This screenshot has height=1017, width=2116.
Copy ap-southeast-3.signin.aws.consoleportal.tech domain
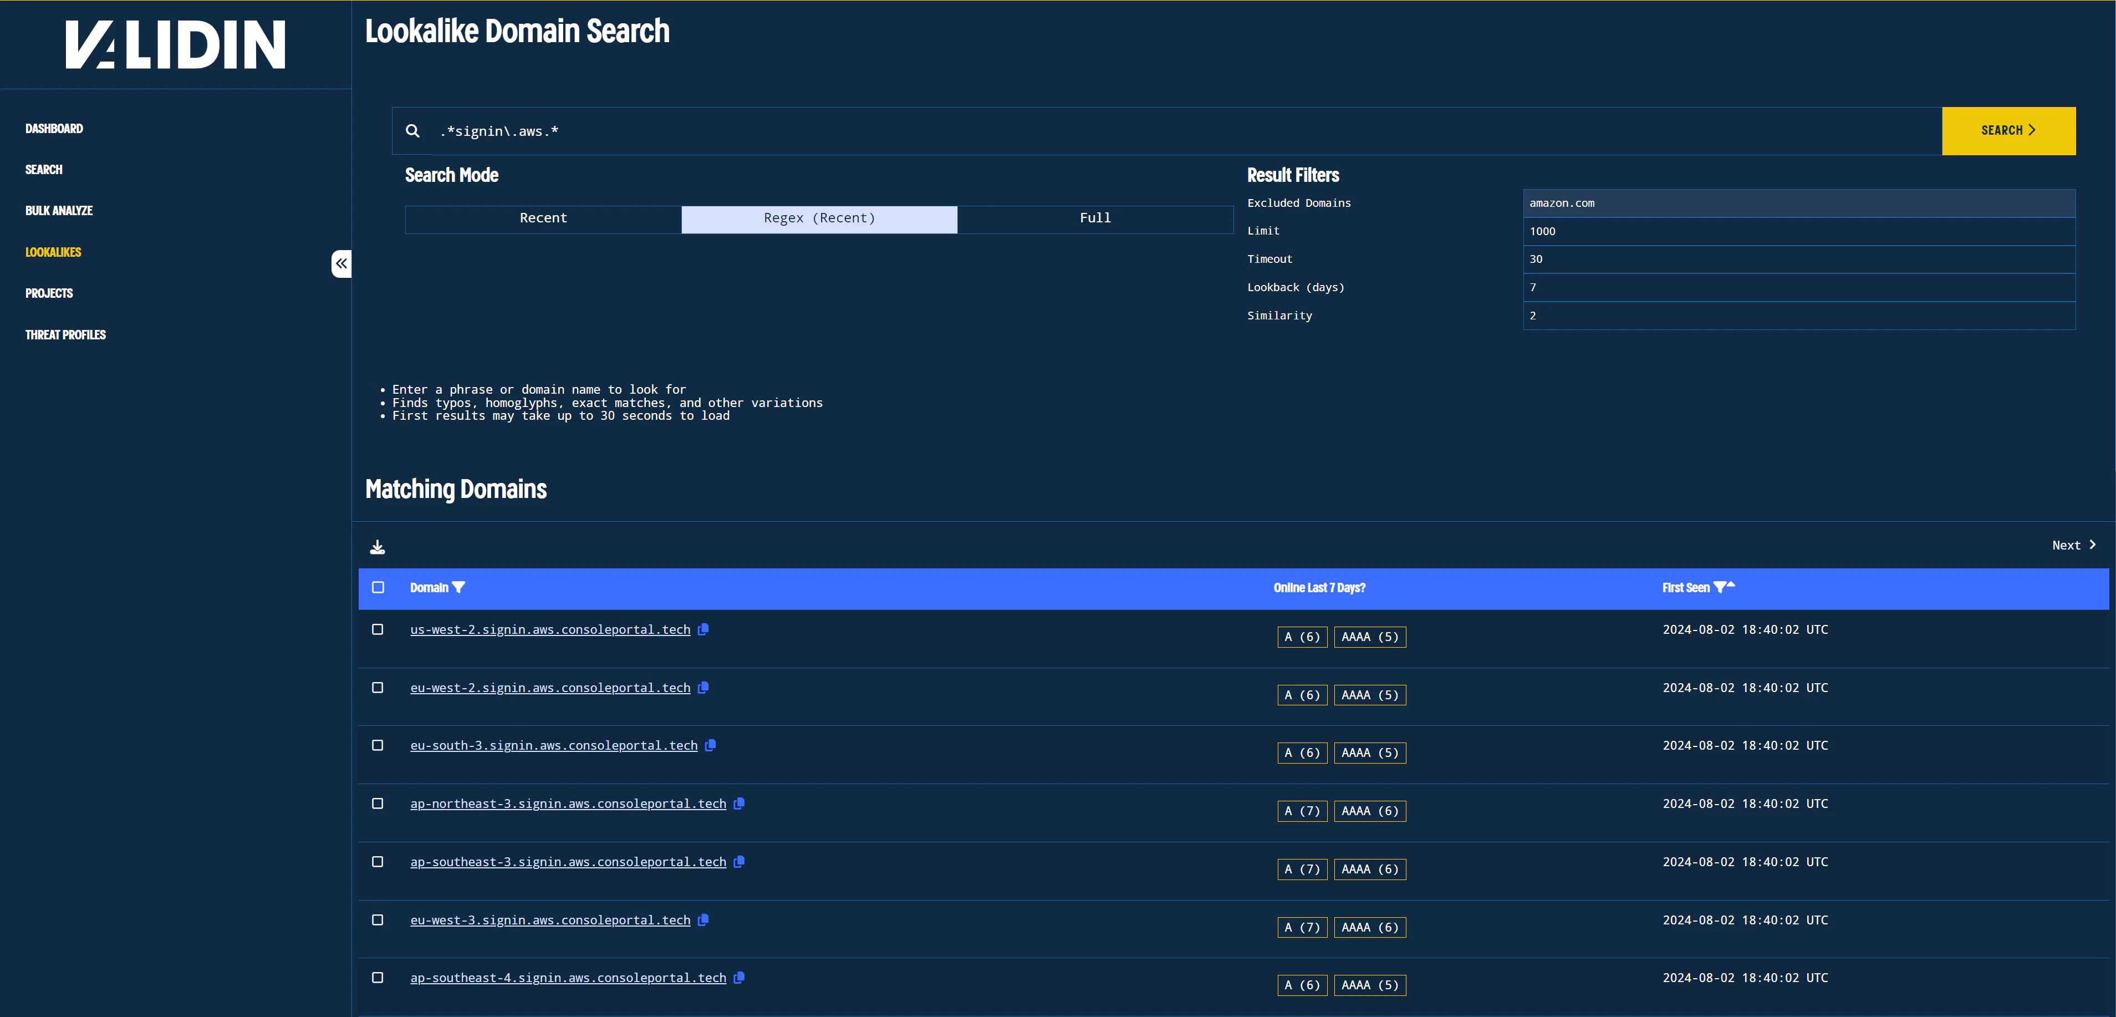coord(740,862)
